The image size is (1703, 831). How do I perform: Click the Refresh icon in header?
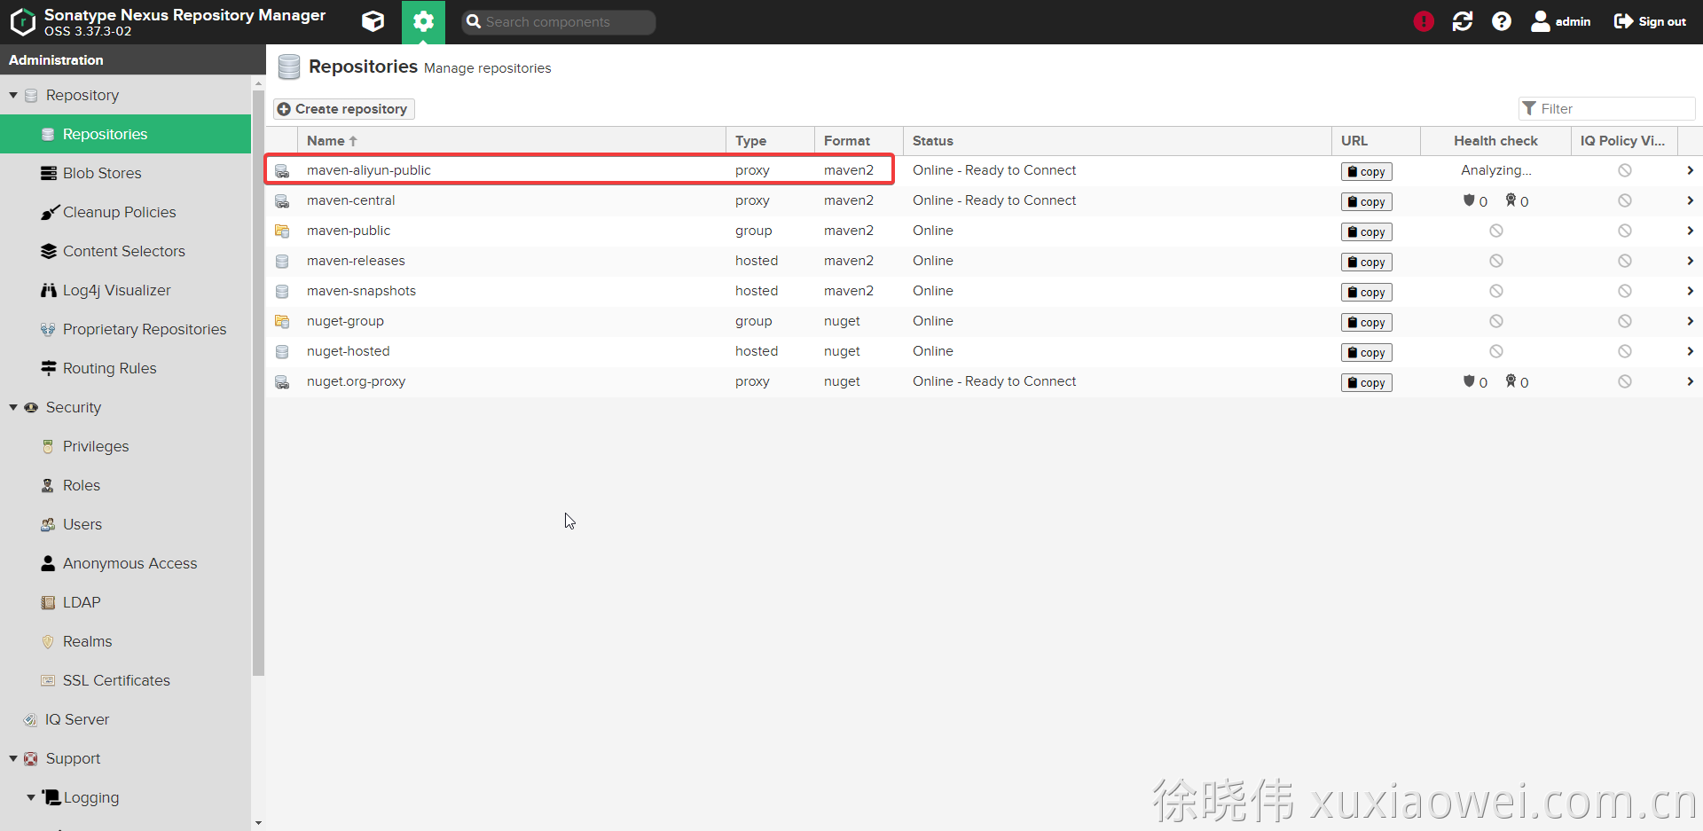click(1463, 21)
